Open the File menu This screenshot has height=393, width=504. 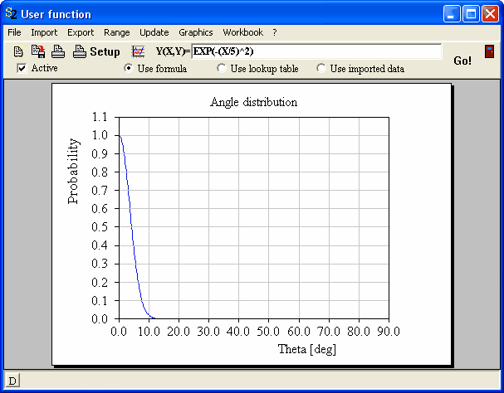point(14,32)
